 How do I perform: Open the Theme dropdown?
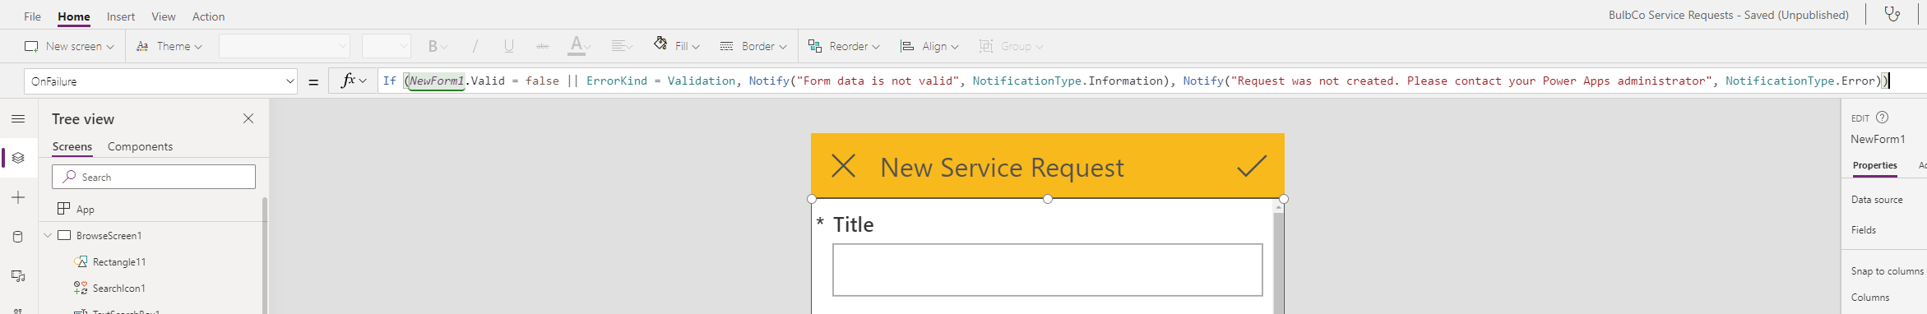[169, 46]
